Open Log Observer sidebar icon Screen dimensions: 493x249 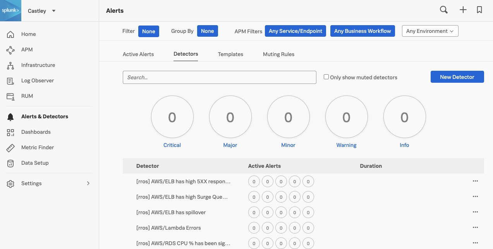click(x=10, y=81)
